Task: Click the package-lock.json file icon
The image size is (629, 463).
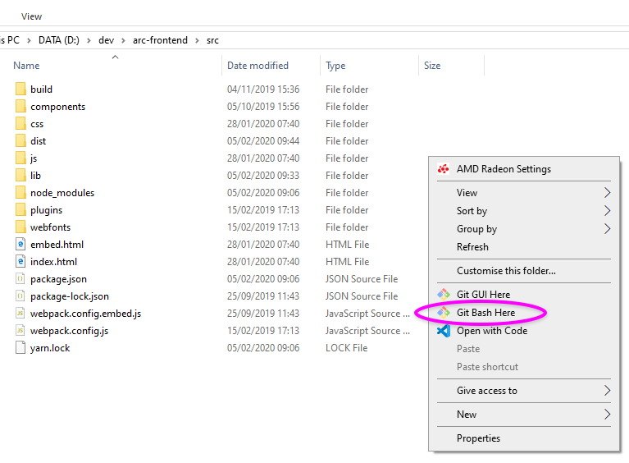Action: point(21,296)
